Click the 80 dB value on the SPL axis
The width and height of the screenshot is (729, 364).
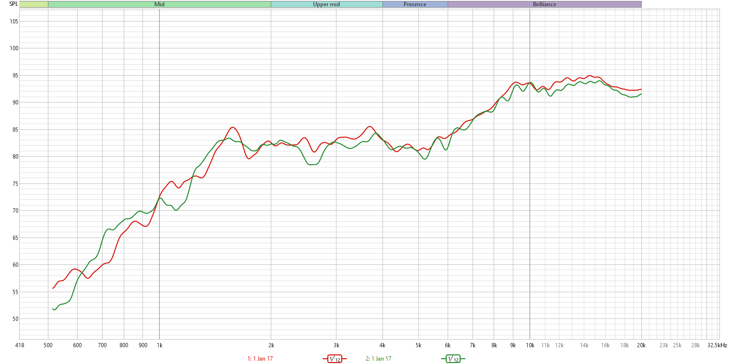coord(15,157)
